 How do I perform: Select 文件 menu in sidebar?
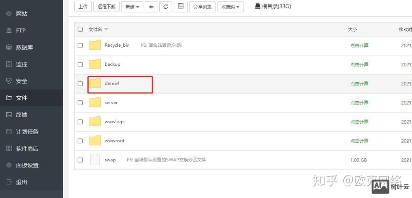[32, 98]
